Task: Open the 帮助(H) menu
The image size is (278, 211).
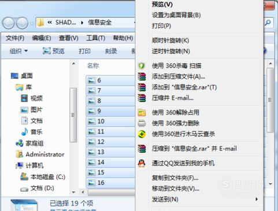Action: tap(123, 38)
